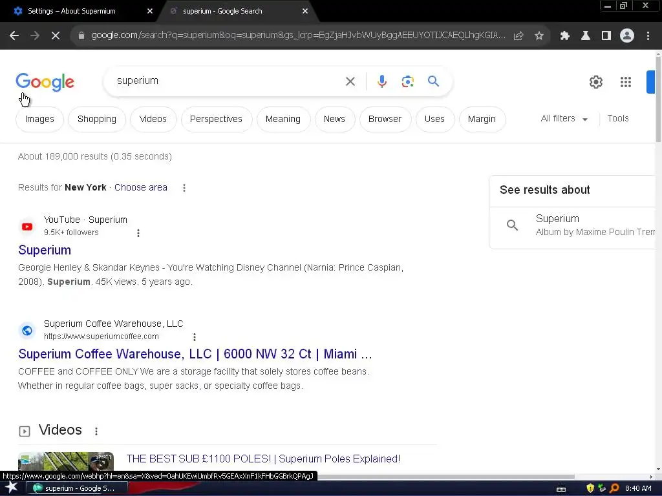Go back using the browser back arrow

[x=14, y=36]
